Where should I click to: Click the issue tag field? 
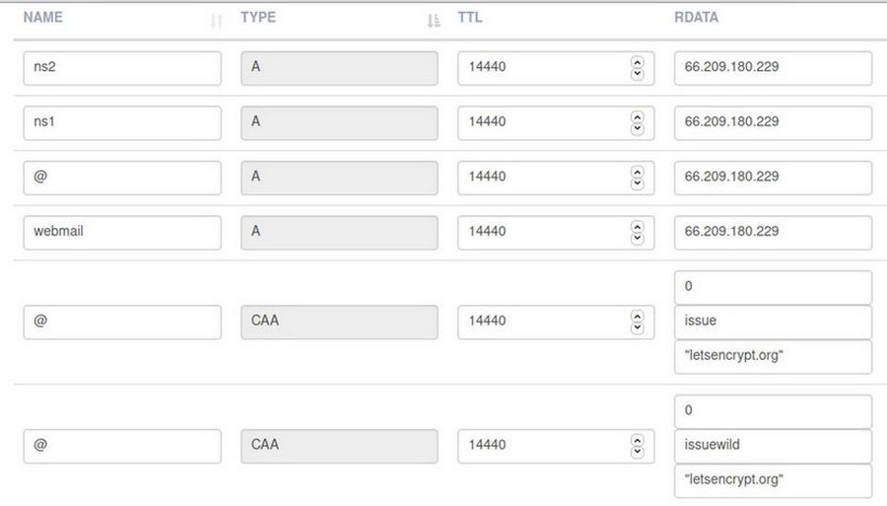click(x=773, y=322)
